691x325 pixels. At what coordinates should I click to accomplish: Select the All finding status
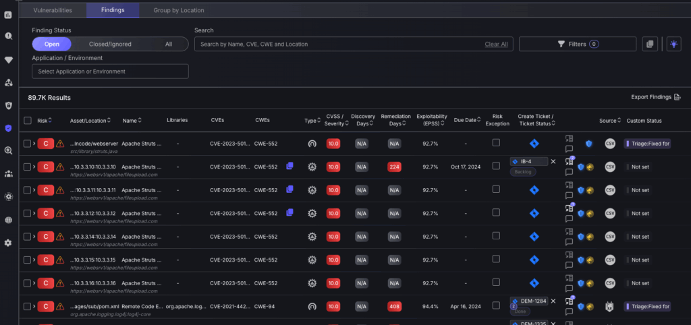point(169,44)
